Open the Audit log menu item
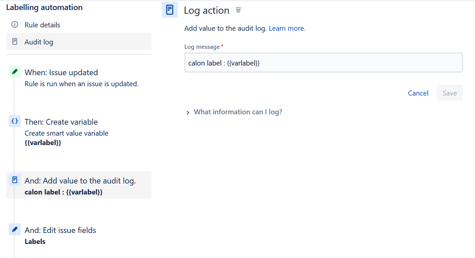 [x=79, y=41]
